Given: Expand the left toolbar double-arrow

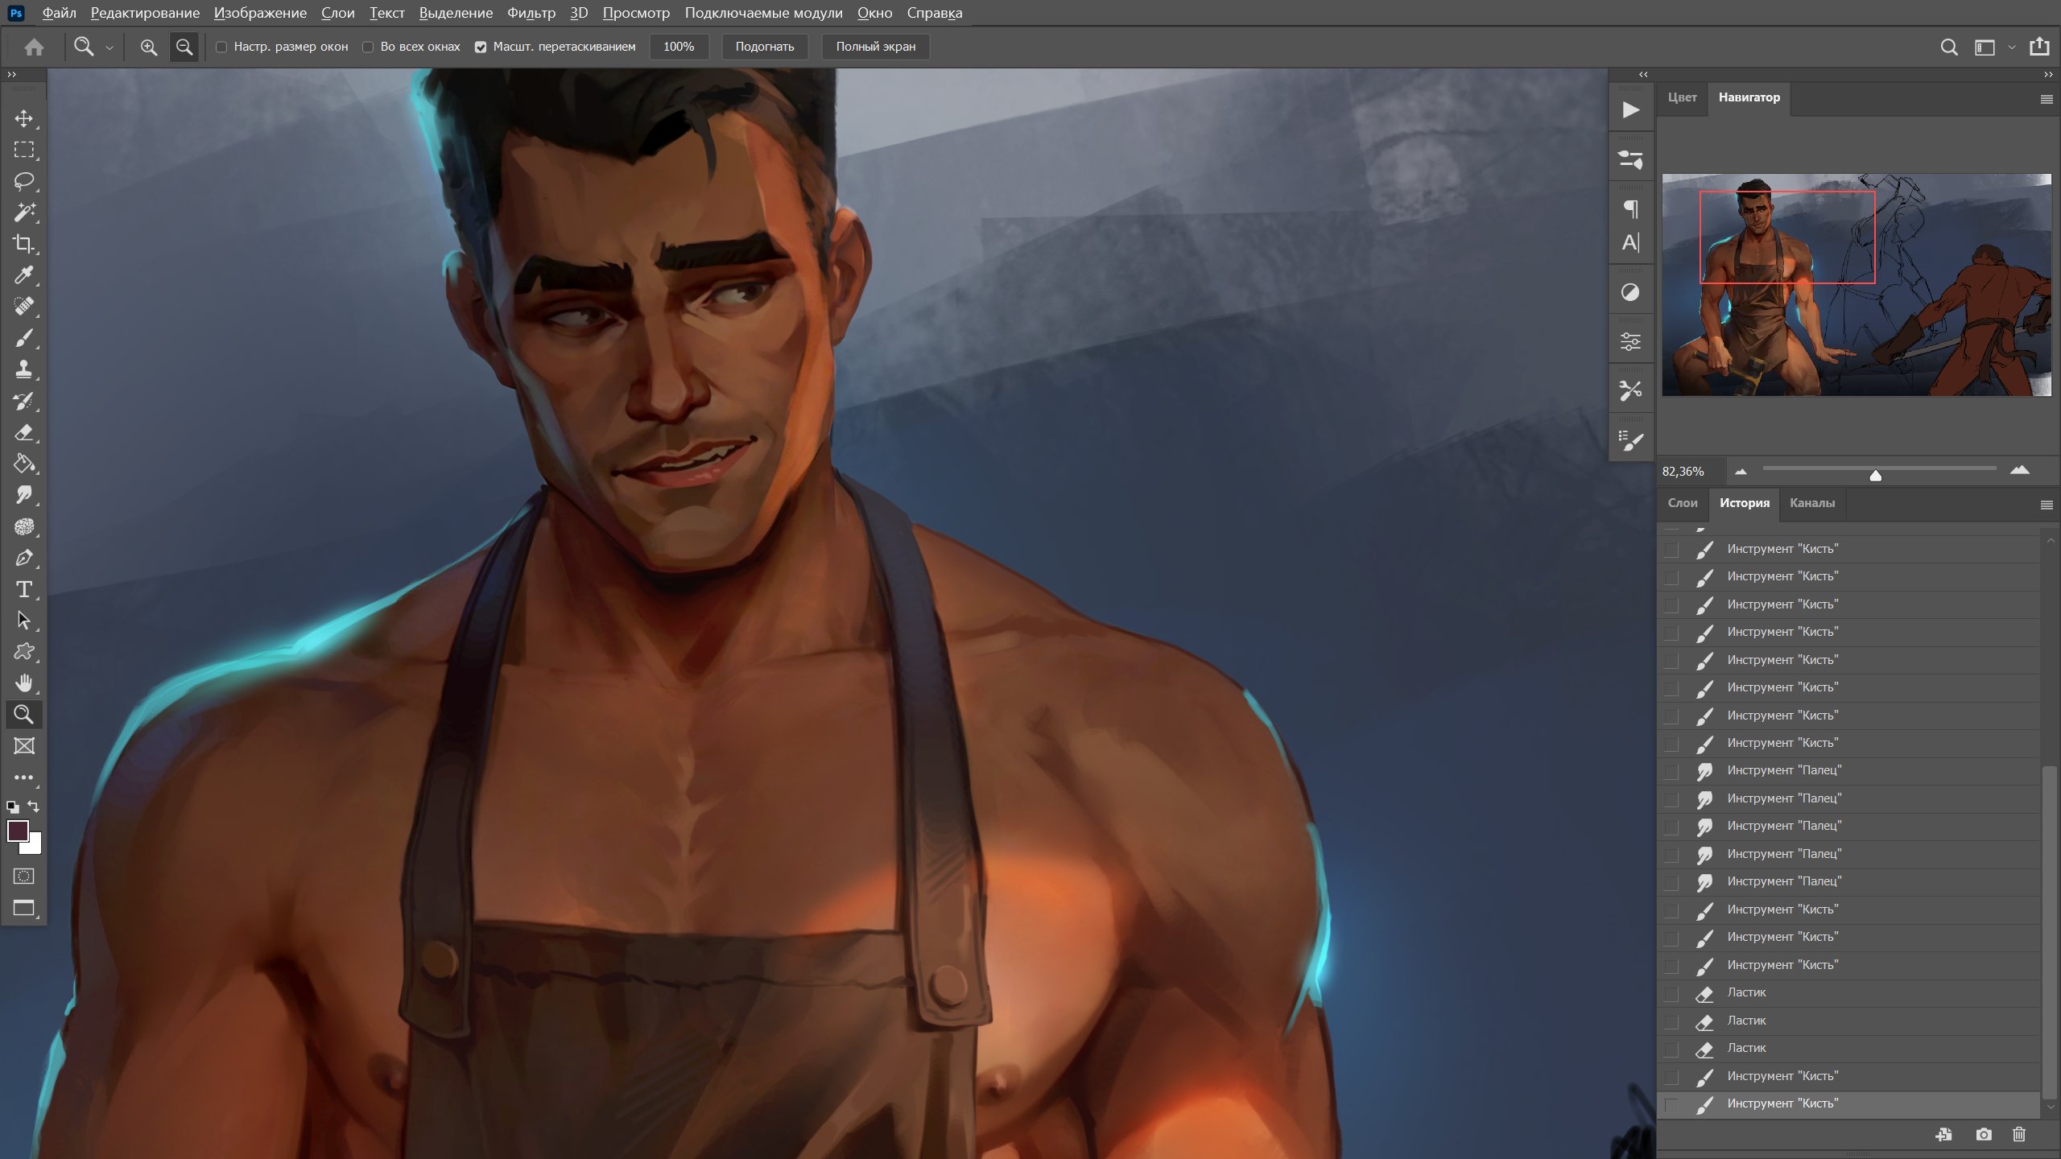Looking at the screenshot, I should click(x=11, y=74).
